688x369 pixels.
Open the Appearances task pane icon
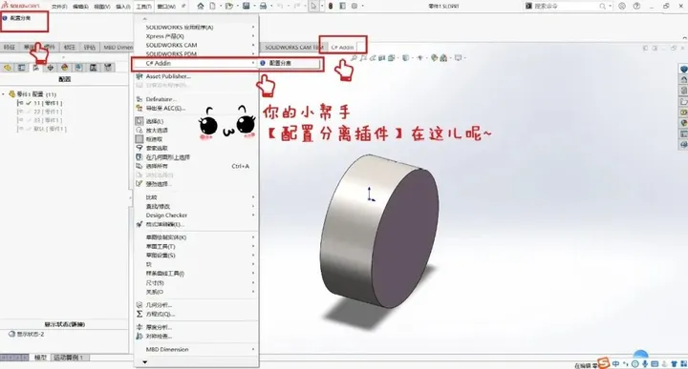point(683,123)
